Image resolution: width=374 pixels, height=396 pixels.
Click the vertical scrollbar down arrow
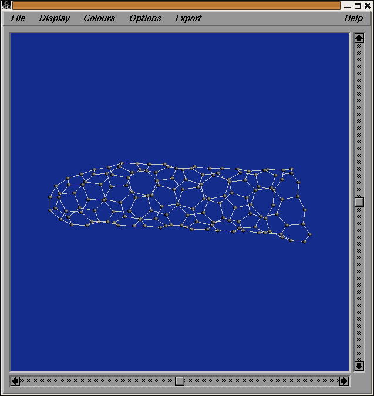359,366
